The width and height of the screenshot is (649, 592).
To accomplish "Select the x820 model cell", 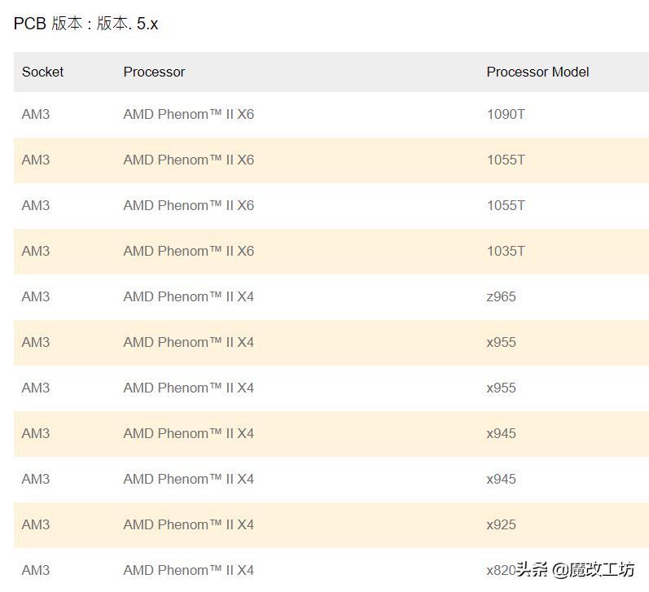I will point(502,570).
